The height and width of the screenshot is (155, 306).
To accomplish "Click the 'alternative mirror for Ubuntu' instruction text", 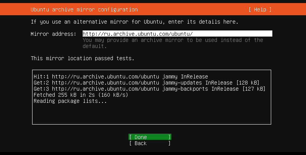I will coord(134,21).
